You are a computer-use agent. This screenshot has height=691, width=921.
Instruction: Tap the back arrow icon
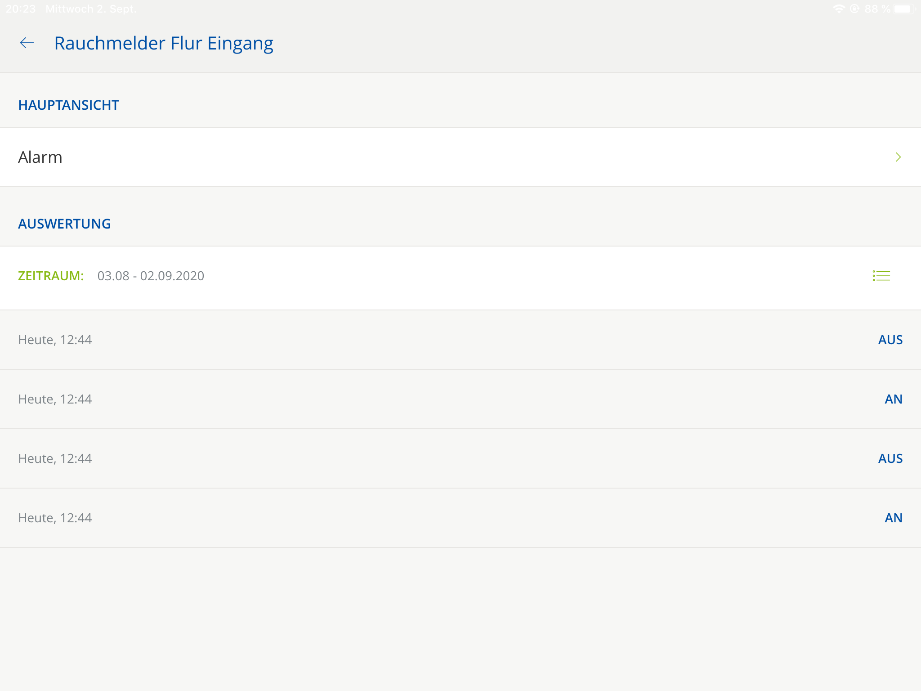(x=27, y=43)
